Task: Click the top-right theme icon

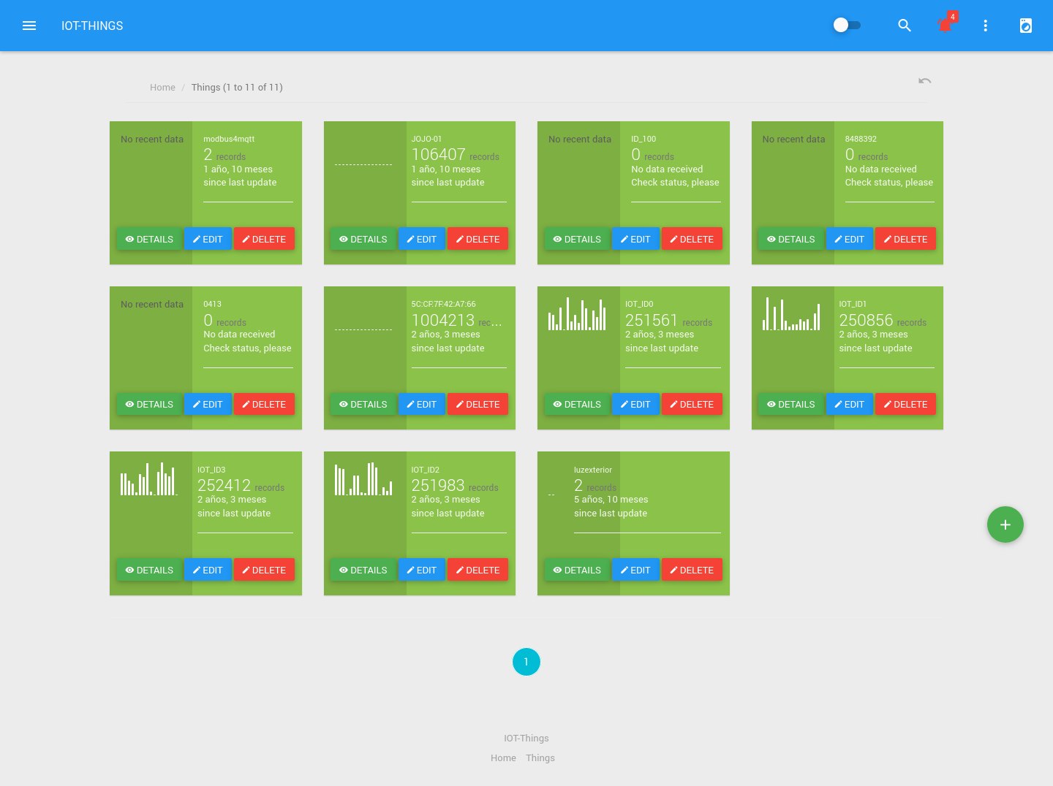Action: pyautogui.click(x=1026, y=26)
